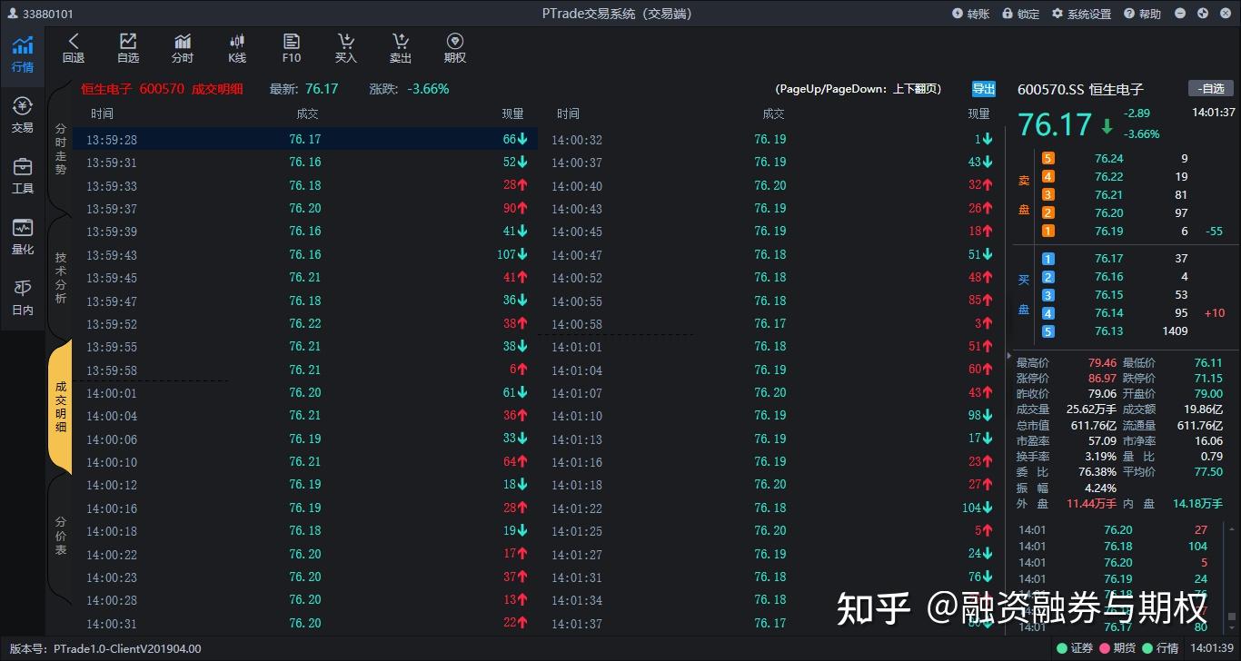This screenshot has height=661, width=1241.
Task: Click the 回退 back arrow
Action: tap(74, 48)
